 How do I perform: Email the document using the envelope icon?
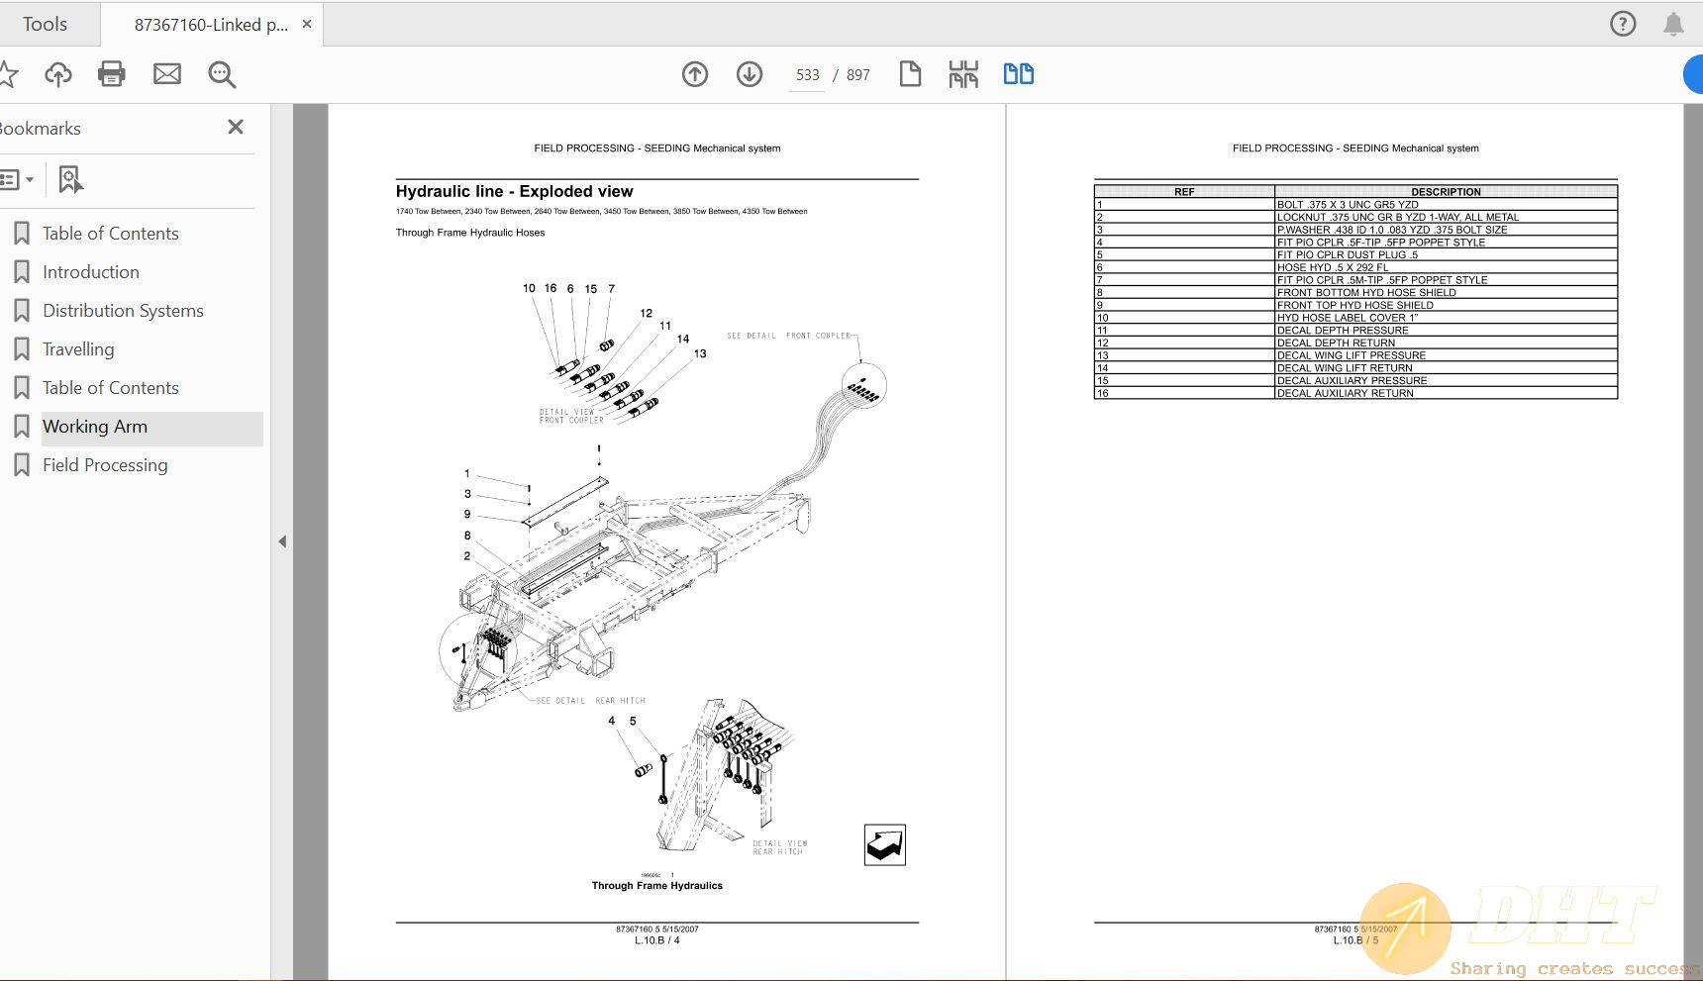pyautogui.click(x=166, y=73)
